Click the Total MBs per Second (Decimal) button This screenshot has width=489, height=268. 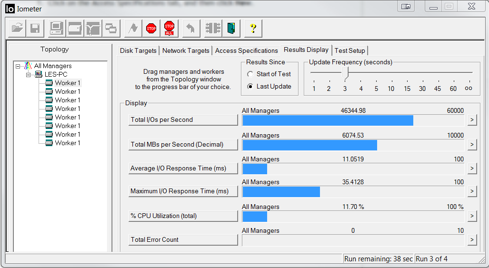click(x=183, y=145)
